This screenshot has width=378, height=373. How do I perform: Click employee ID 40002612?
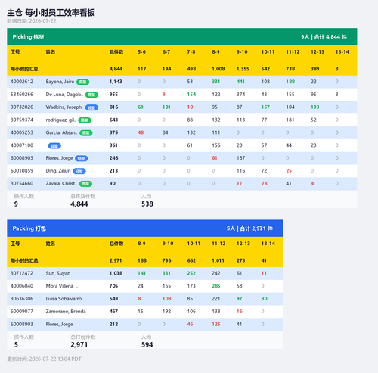pos(22,82)
